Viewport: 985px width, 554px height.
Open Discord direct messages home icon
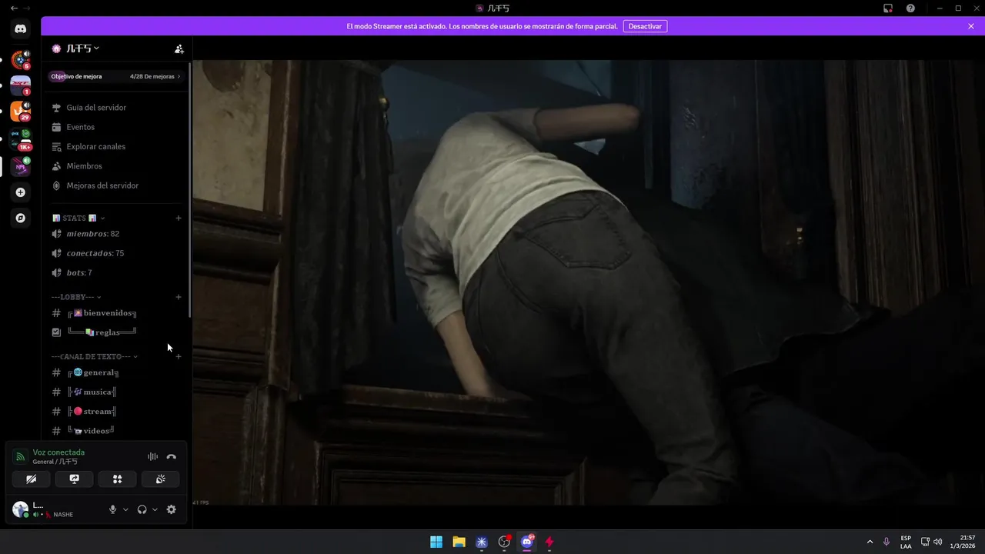click(21, 29)
